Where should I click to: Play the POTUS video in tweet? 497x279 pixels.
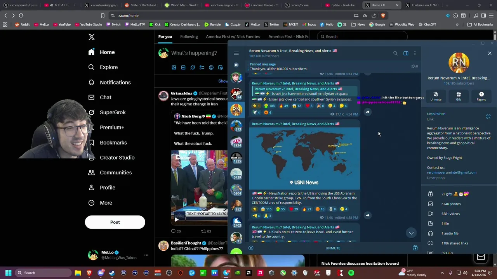point(176,220)
